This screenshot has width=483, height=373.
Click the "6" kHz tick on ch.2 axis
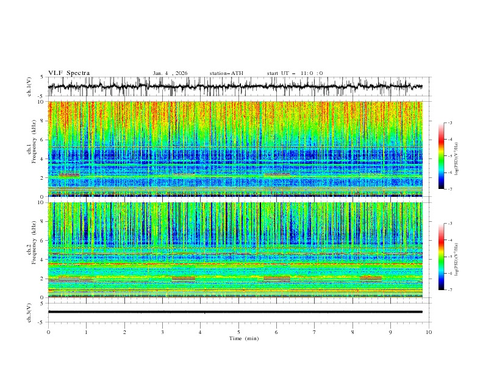(43, 241)
